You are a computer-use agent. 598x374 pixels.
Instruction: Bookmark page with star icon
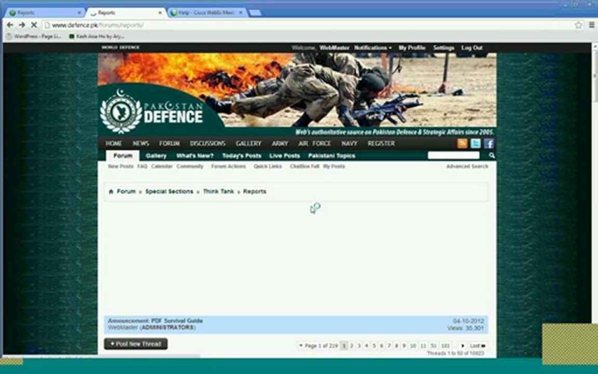tap(578, 25)
